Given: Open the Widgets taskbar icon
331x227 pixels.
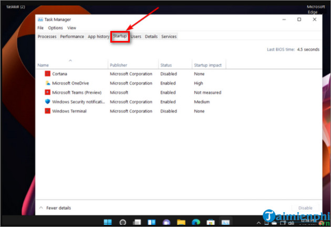Looking at the screenshot, I should tap(151, 222).
